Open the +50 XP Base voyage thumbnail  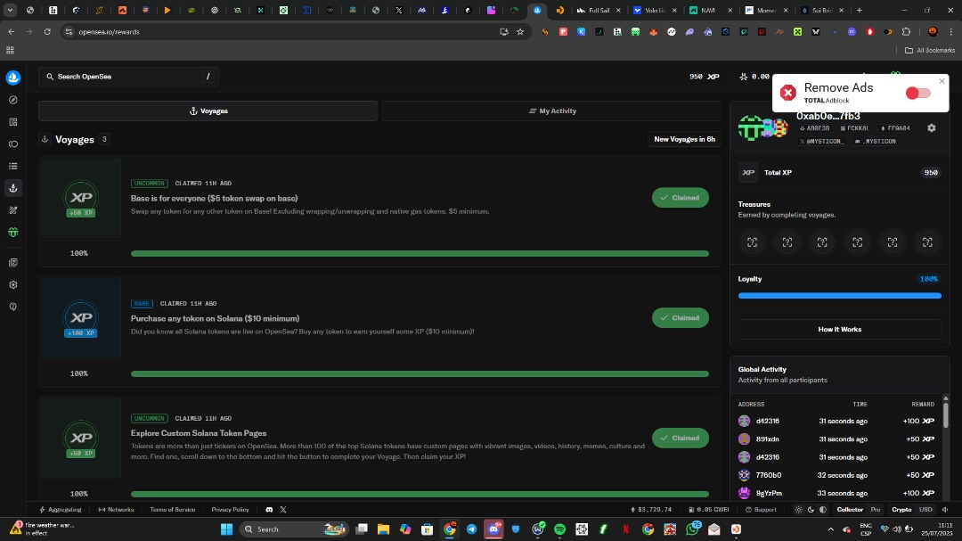point(80,198)
